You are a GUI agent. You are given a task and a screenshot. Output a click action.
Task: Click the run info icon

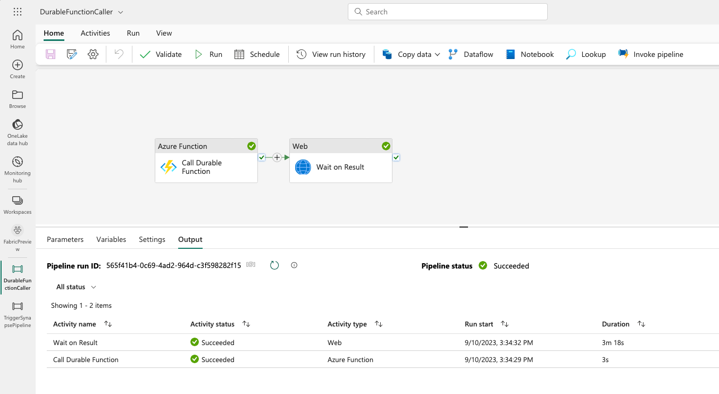[294, 265]
